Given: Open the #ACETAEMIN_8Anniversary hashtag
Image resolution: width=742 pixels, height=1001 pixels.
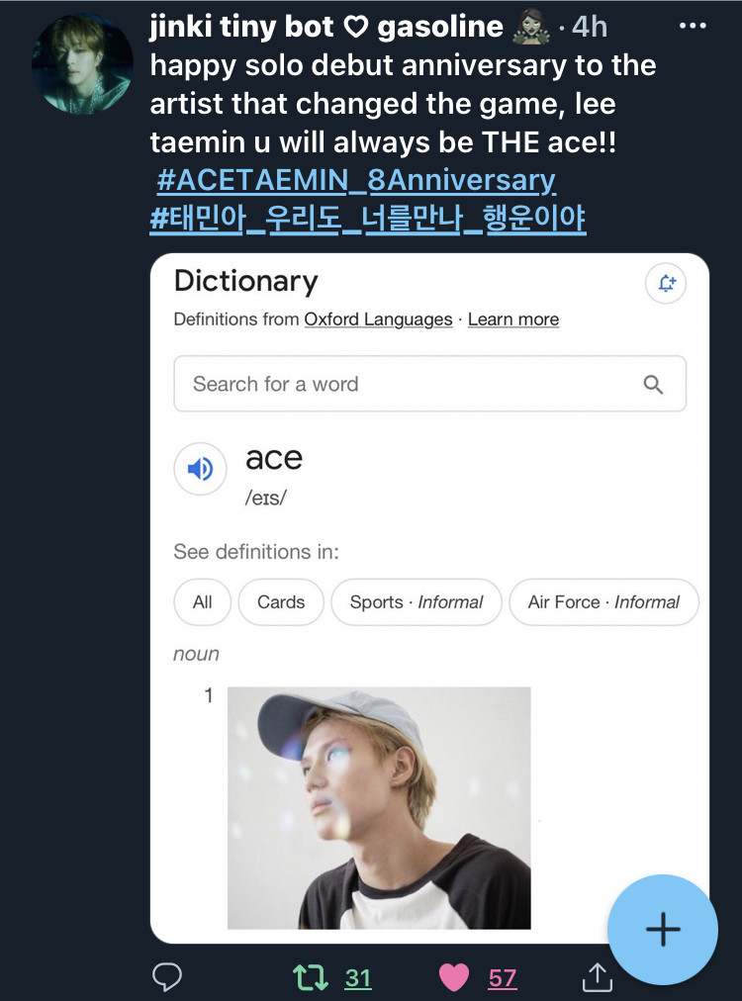Looking at the screenshot, I should pyautogui.click(x=356, y=180).
